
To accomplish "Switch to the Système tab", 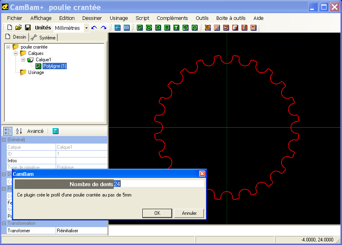I will click(x=44, y=37).
